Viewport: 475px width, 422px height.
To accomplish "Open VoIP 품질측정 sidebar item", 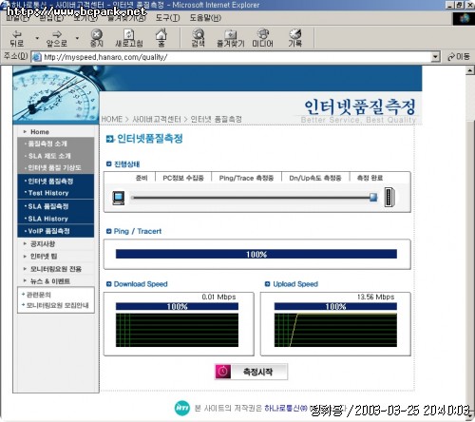I will pos(48,231).
